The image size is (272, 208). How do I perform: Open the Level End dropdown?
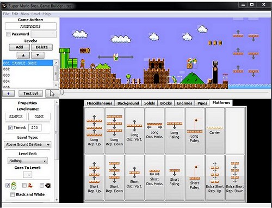click(x=28, y=161)
